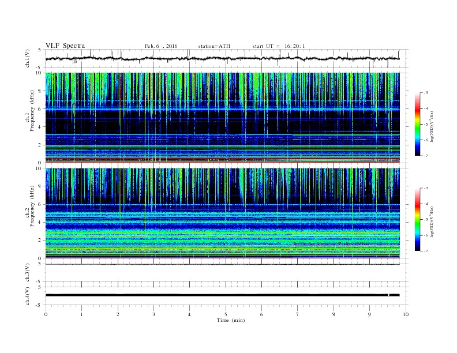Click Time axis tick label "0"
Viewport: 457px width, 353px height.
coord(46,314)
